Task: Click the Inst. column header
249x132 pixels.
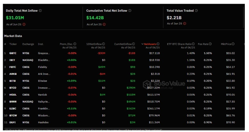Action: pyautogui.click(x=41, y=44)
